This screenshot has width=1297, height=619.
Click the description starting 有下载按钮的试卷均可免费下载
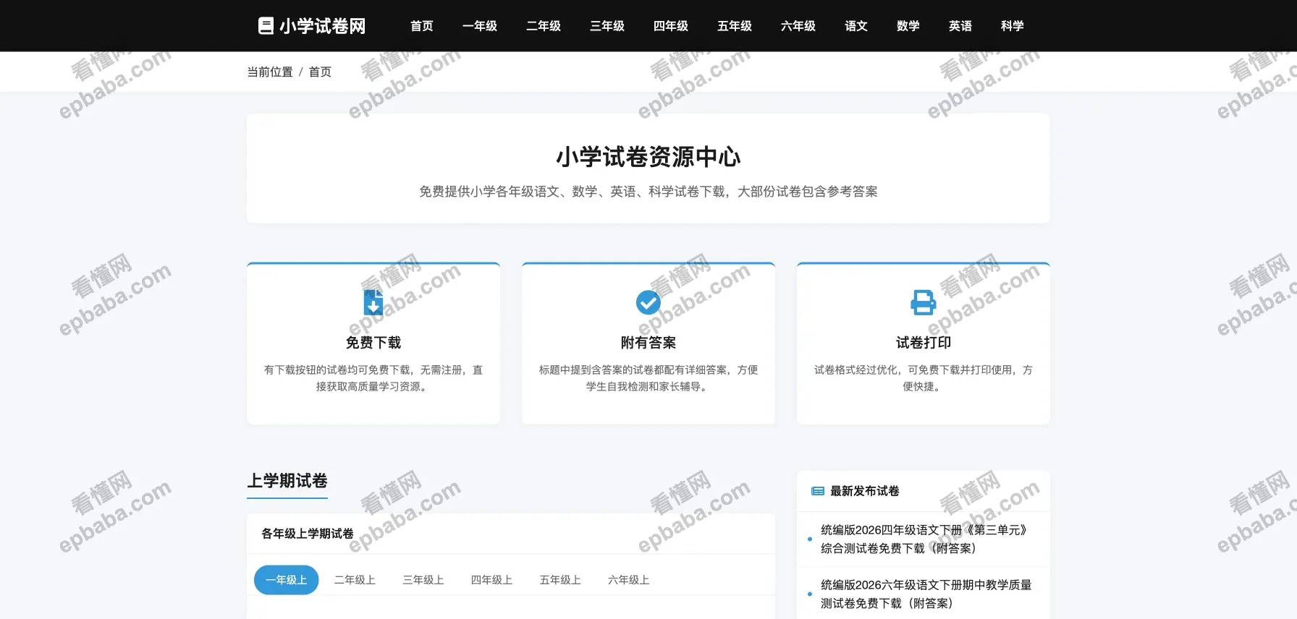click(373, 378)
